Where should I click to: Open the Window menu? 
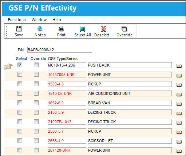39,20
